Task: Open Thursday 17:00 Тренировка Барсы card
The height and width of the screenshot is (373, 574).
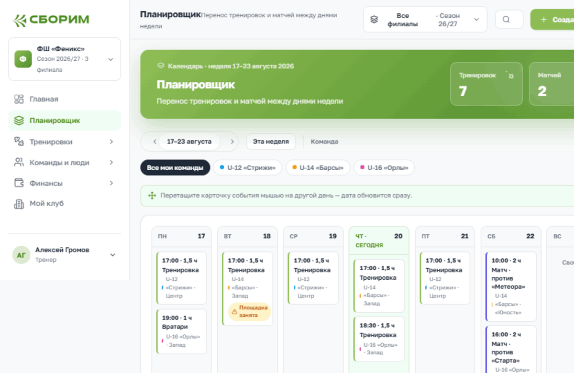Action: pos(379,286)
